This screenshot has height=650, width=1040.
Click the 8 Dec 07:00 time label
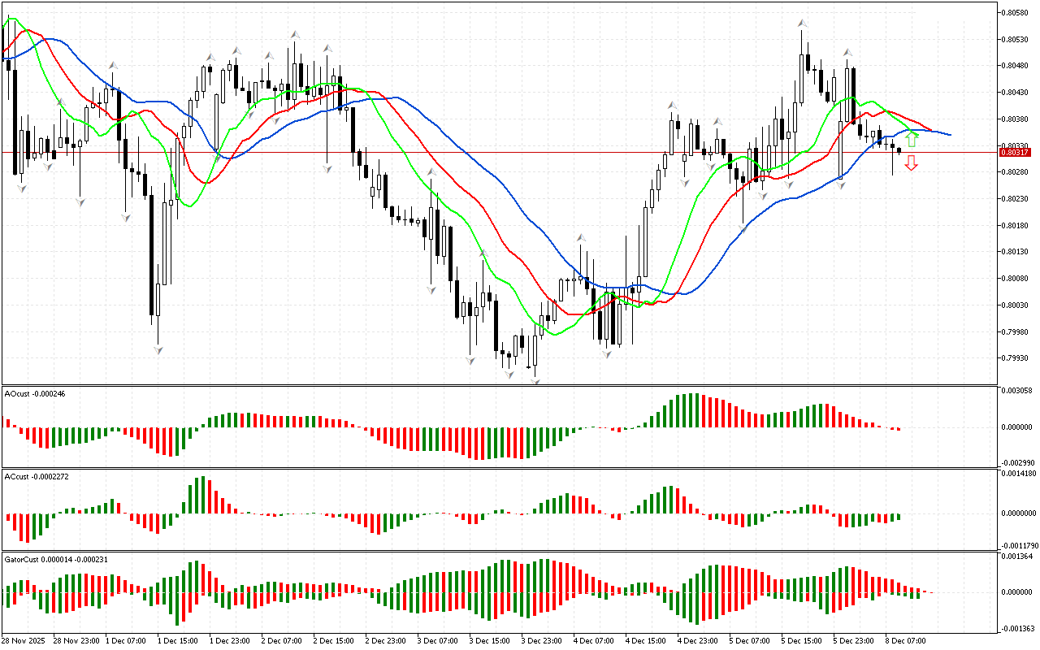903,641
